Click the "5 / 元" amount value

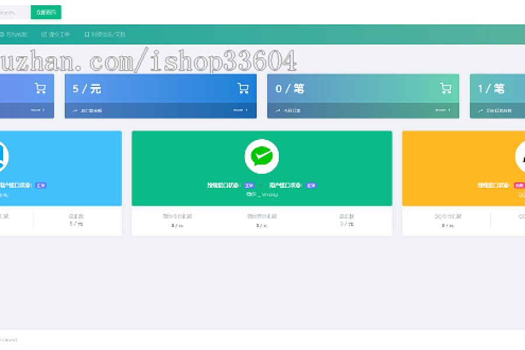point(87,89)
